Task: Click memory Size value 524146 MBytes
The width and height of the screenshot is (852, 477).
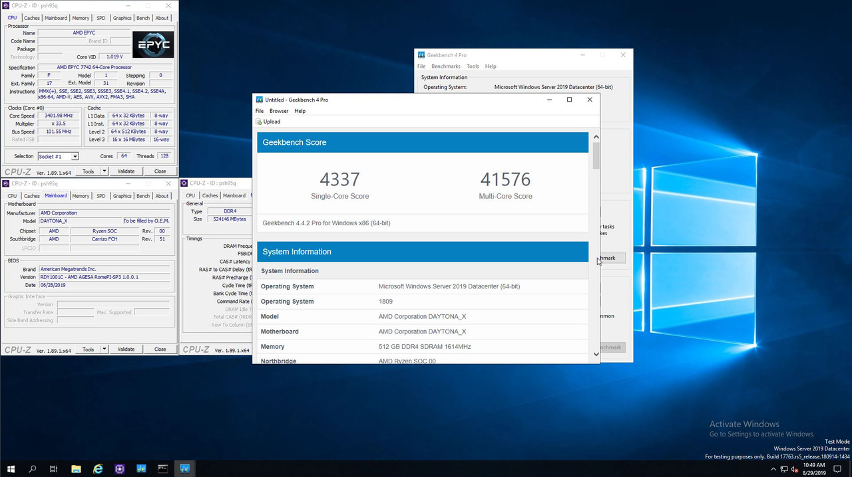Action: pyautogui.click(x=229, y=219)
